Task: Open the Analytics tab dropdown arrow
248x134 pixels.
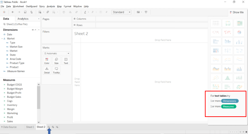Action: click(39, 19)
